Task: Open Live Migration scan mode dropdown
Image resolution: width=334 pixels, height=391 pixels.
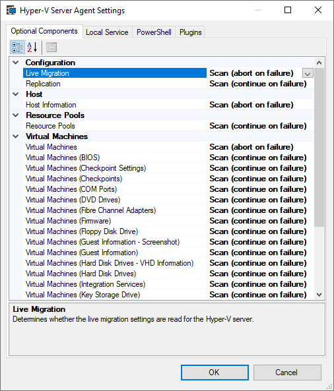Action: (308, 73)
